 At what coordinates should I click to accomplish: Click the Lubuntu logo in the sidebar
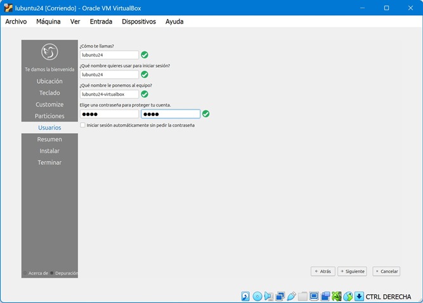click(x=49, y=52)
